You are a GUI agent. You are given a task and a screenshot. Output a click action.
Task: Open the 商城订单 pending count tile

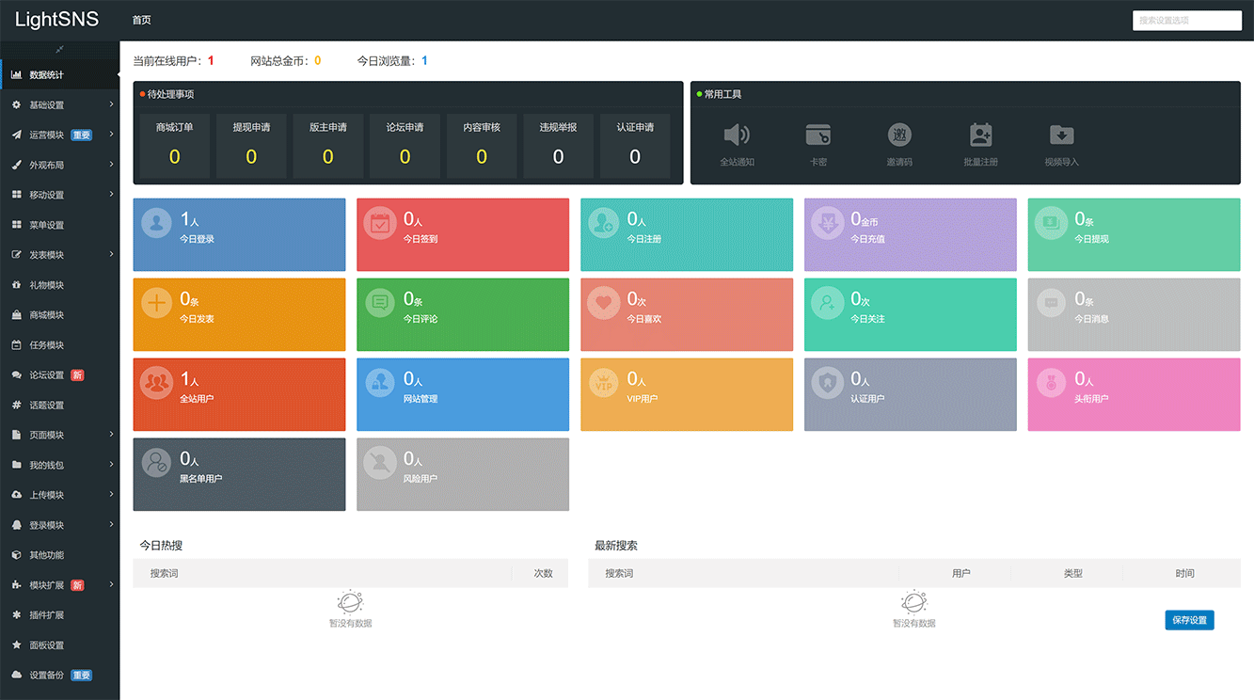[x=175, y=146]
